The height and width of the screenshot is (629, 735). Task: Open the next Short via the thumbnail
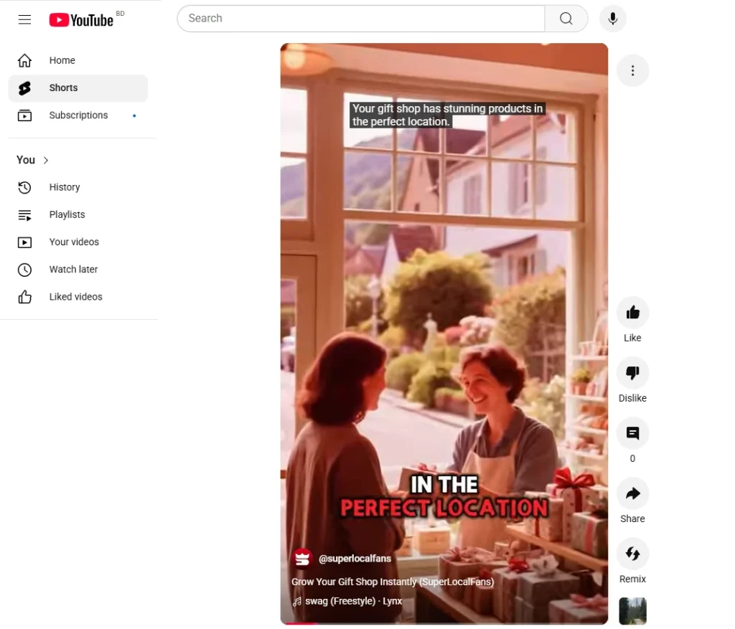pos(632,611)
